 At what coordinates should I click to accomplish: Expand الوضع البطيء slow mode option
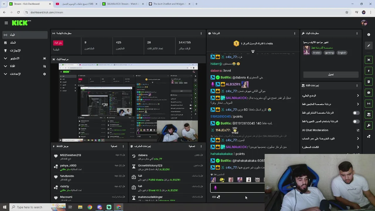pyautogui.click(x=358, y=96)
